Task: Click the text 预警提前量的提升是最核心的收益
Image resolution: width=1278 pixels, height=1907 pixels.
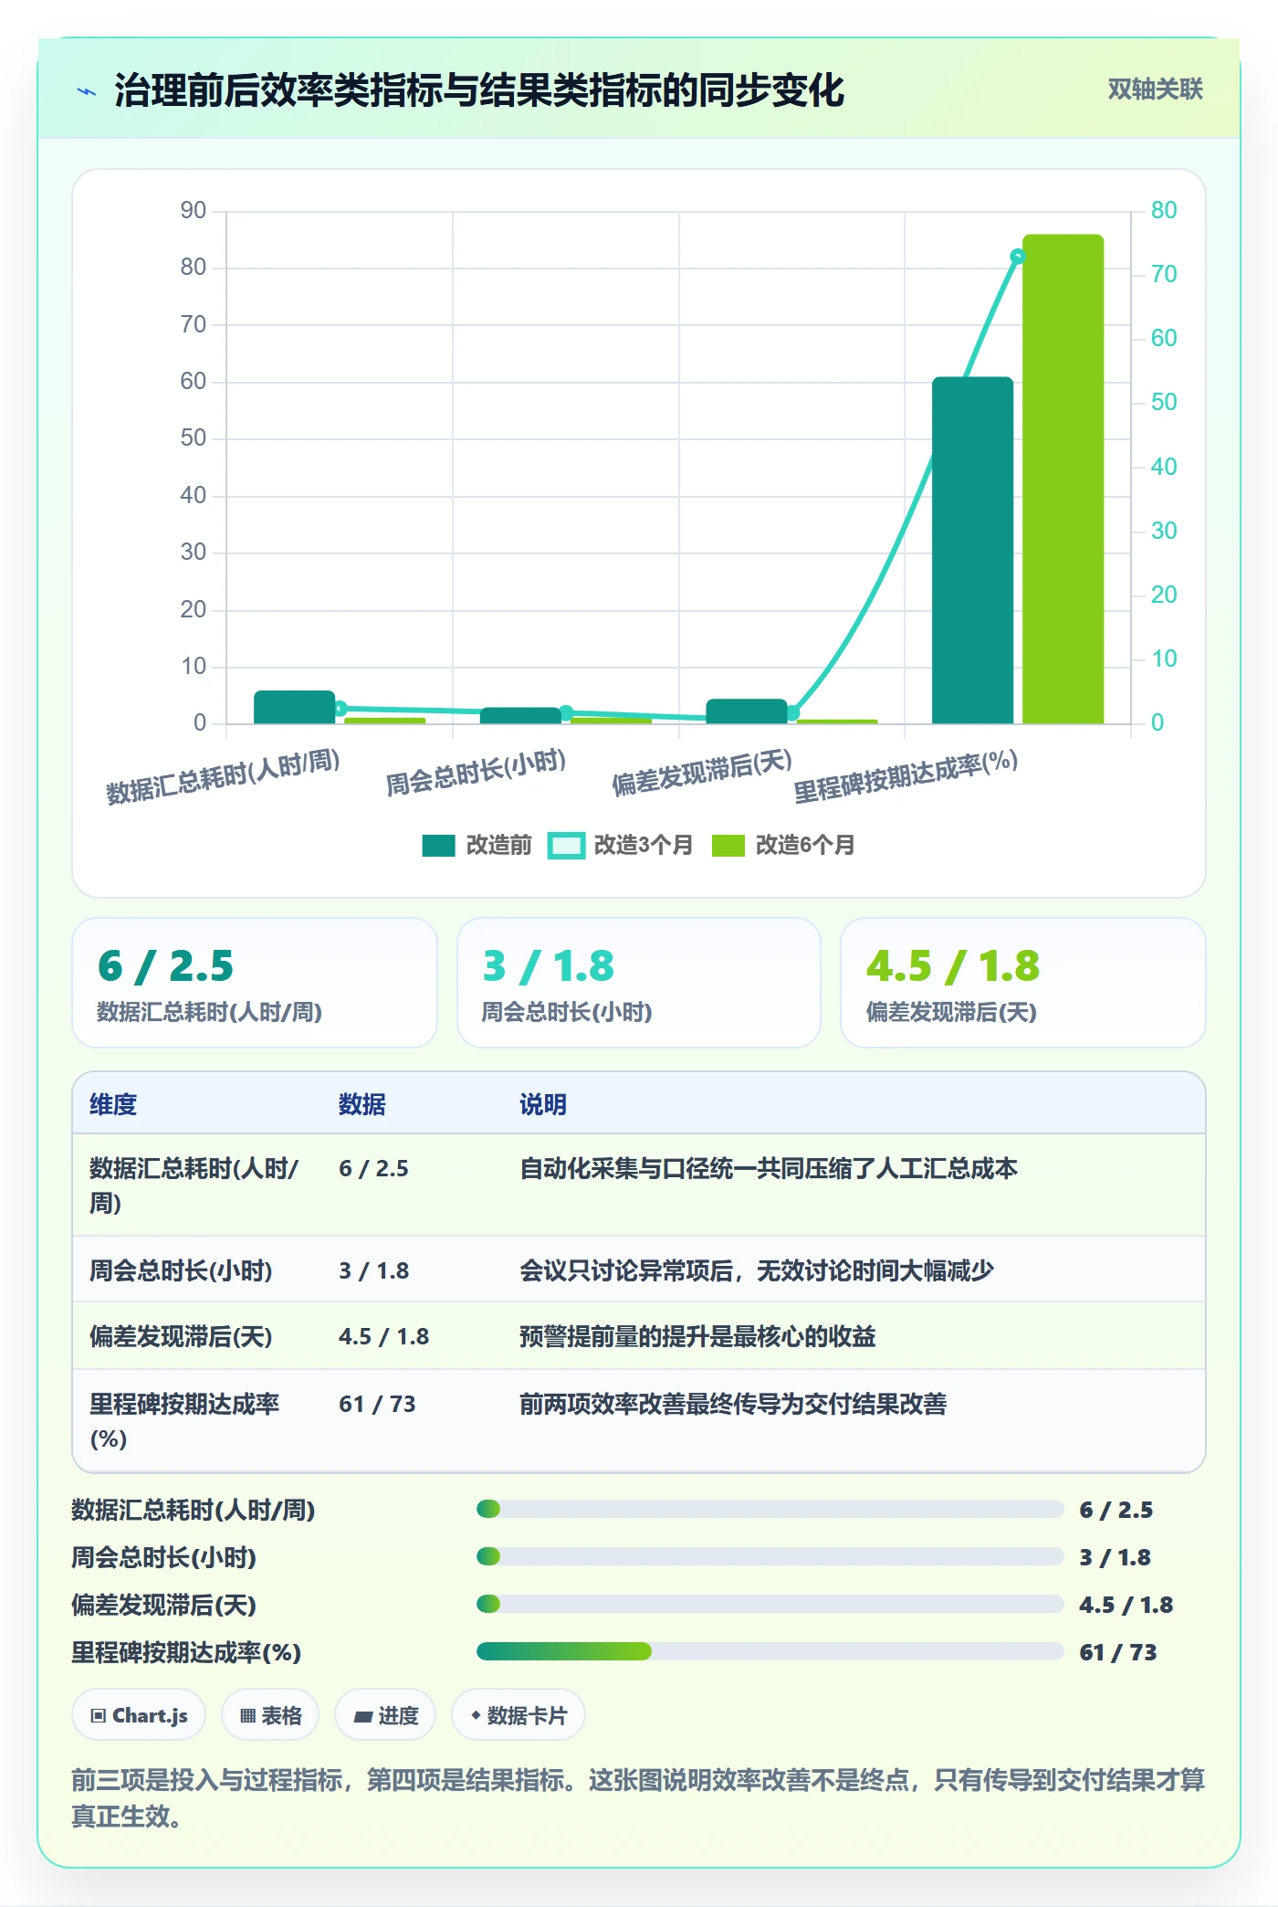Action: (697, 1337)
